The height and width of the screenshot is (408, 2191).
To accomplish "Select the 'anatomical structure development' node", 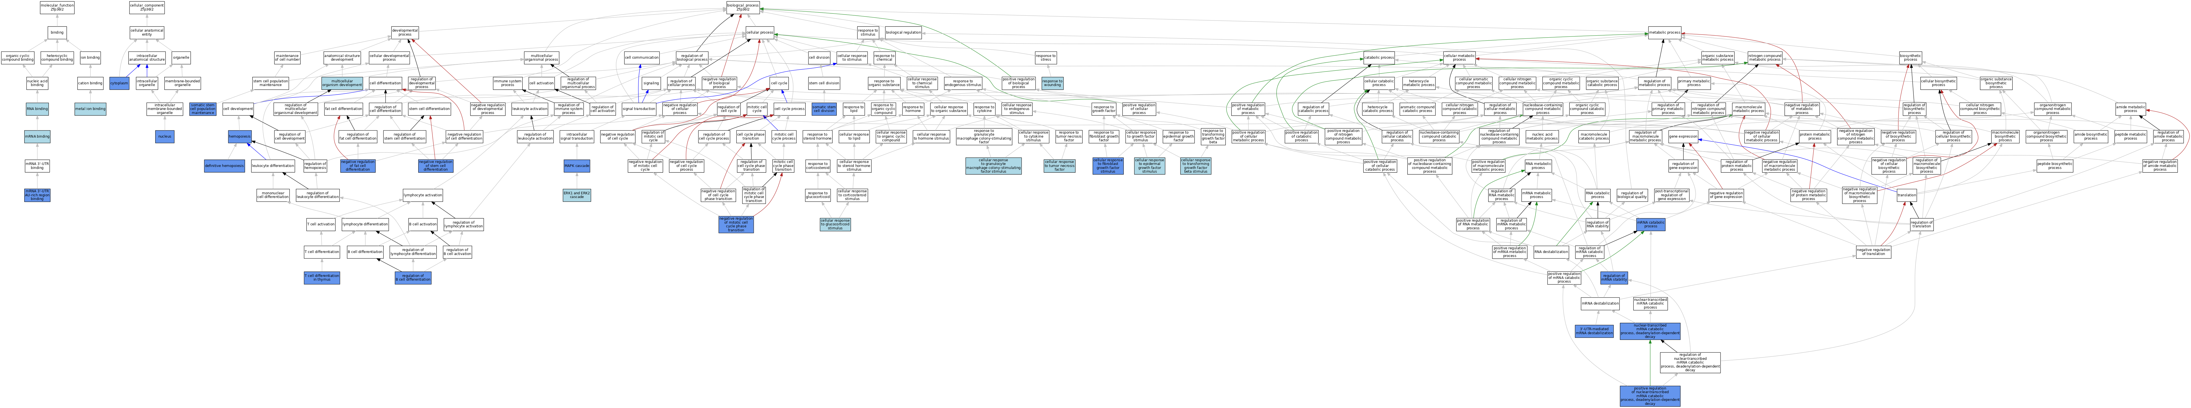I will point(342,58).
